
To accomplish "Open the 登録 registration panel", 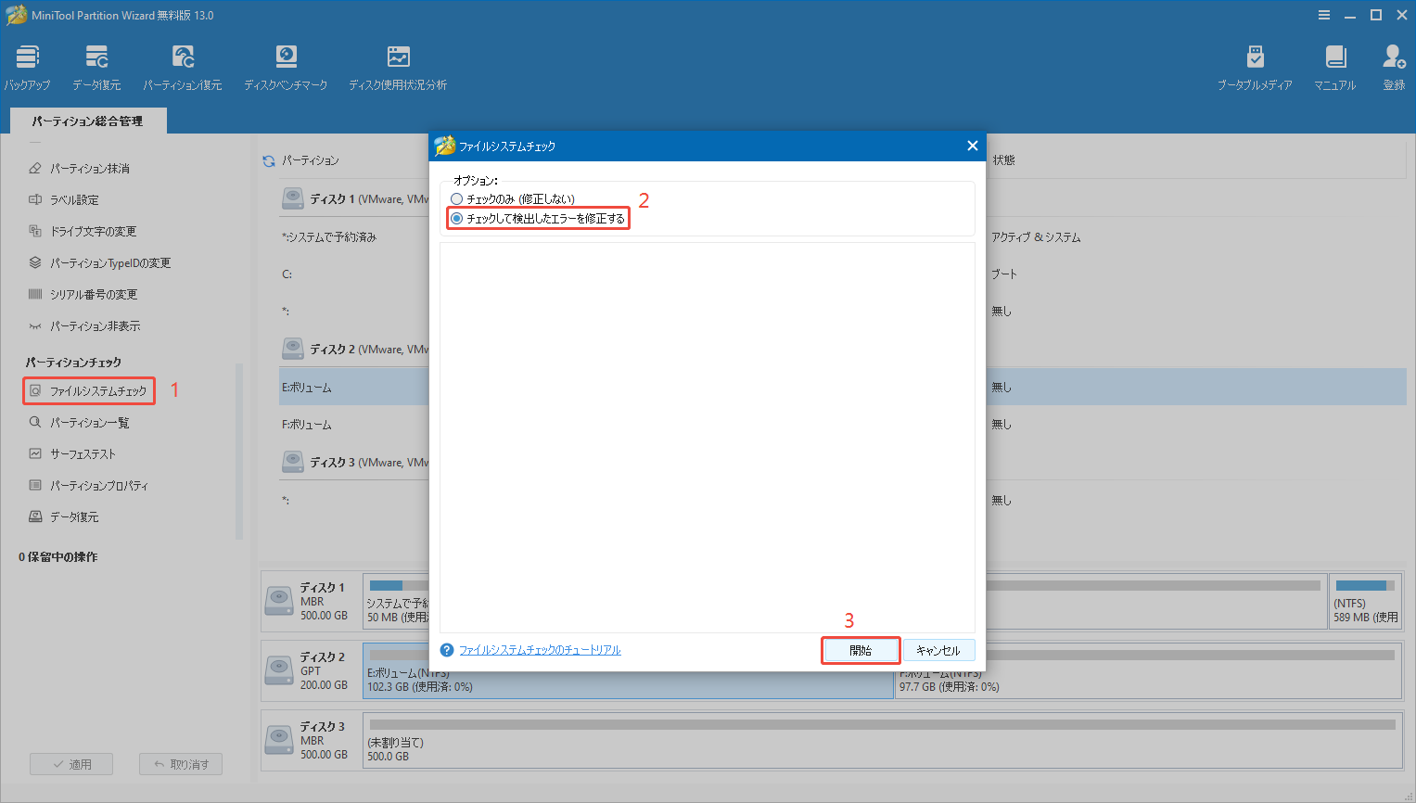I will pyautogui.click(x=1394, y=65).
